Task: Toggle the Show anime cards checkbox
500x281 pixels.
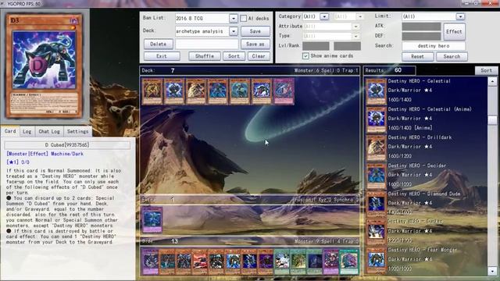Action: 305,55
